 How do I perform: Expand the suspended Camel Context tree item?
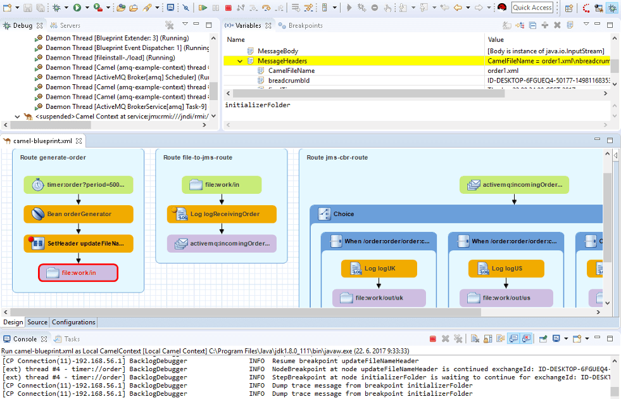[x=17, y=117]
